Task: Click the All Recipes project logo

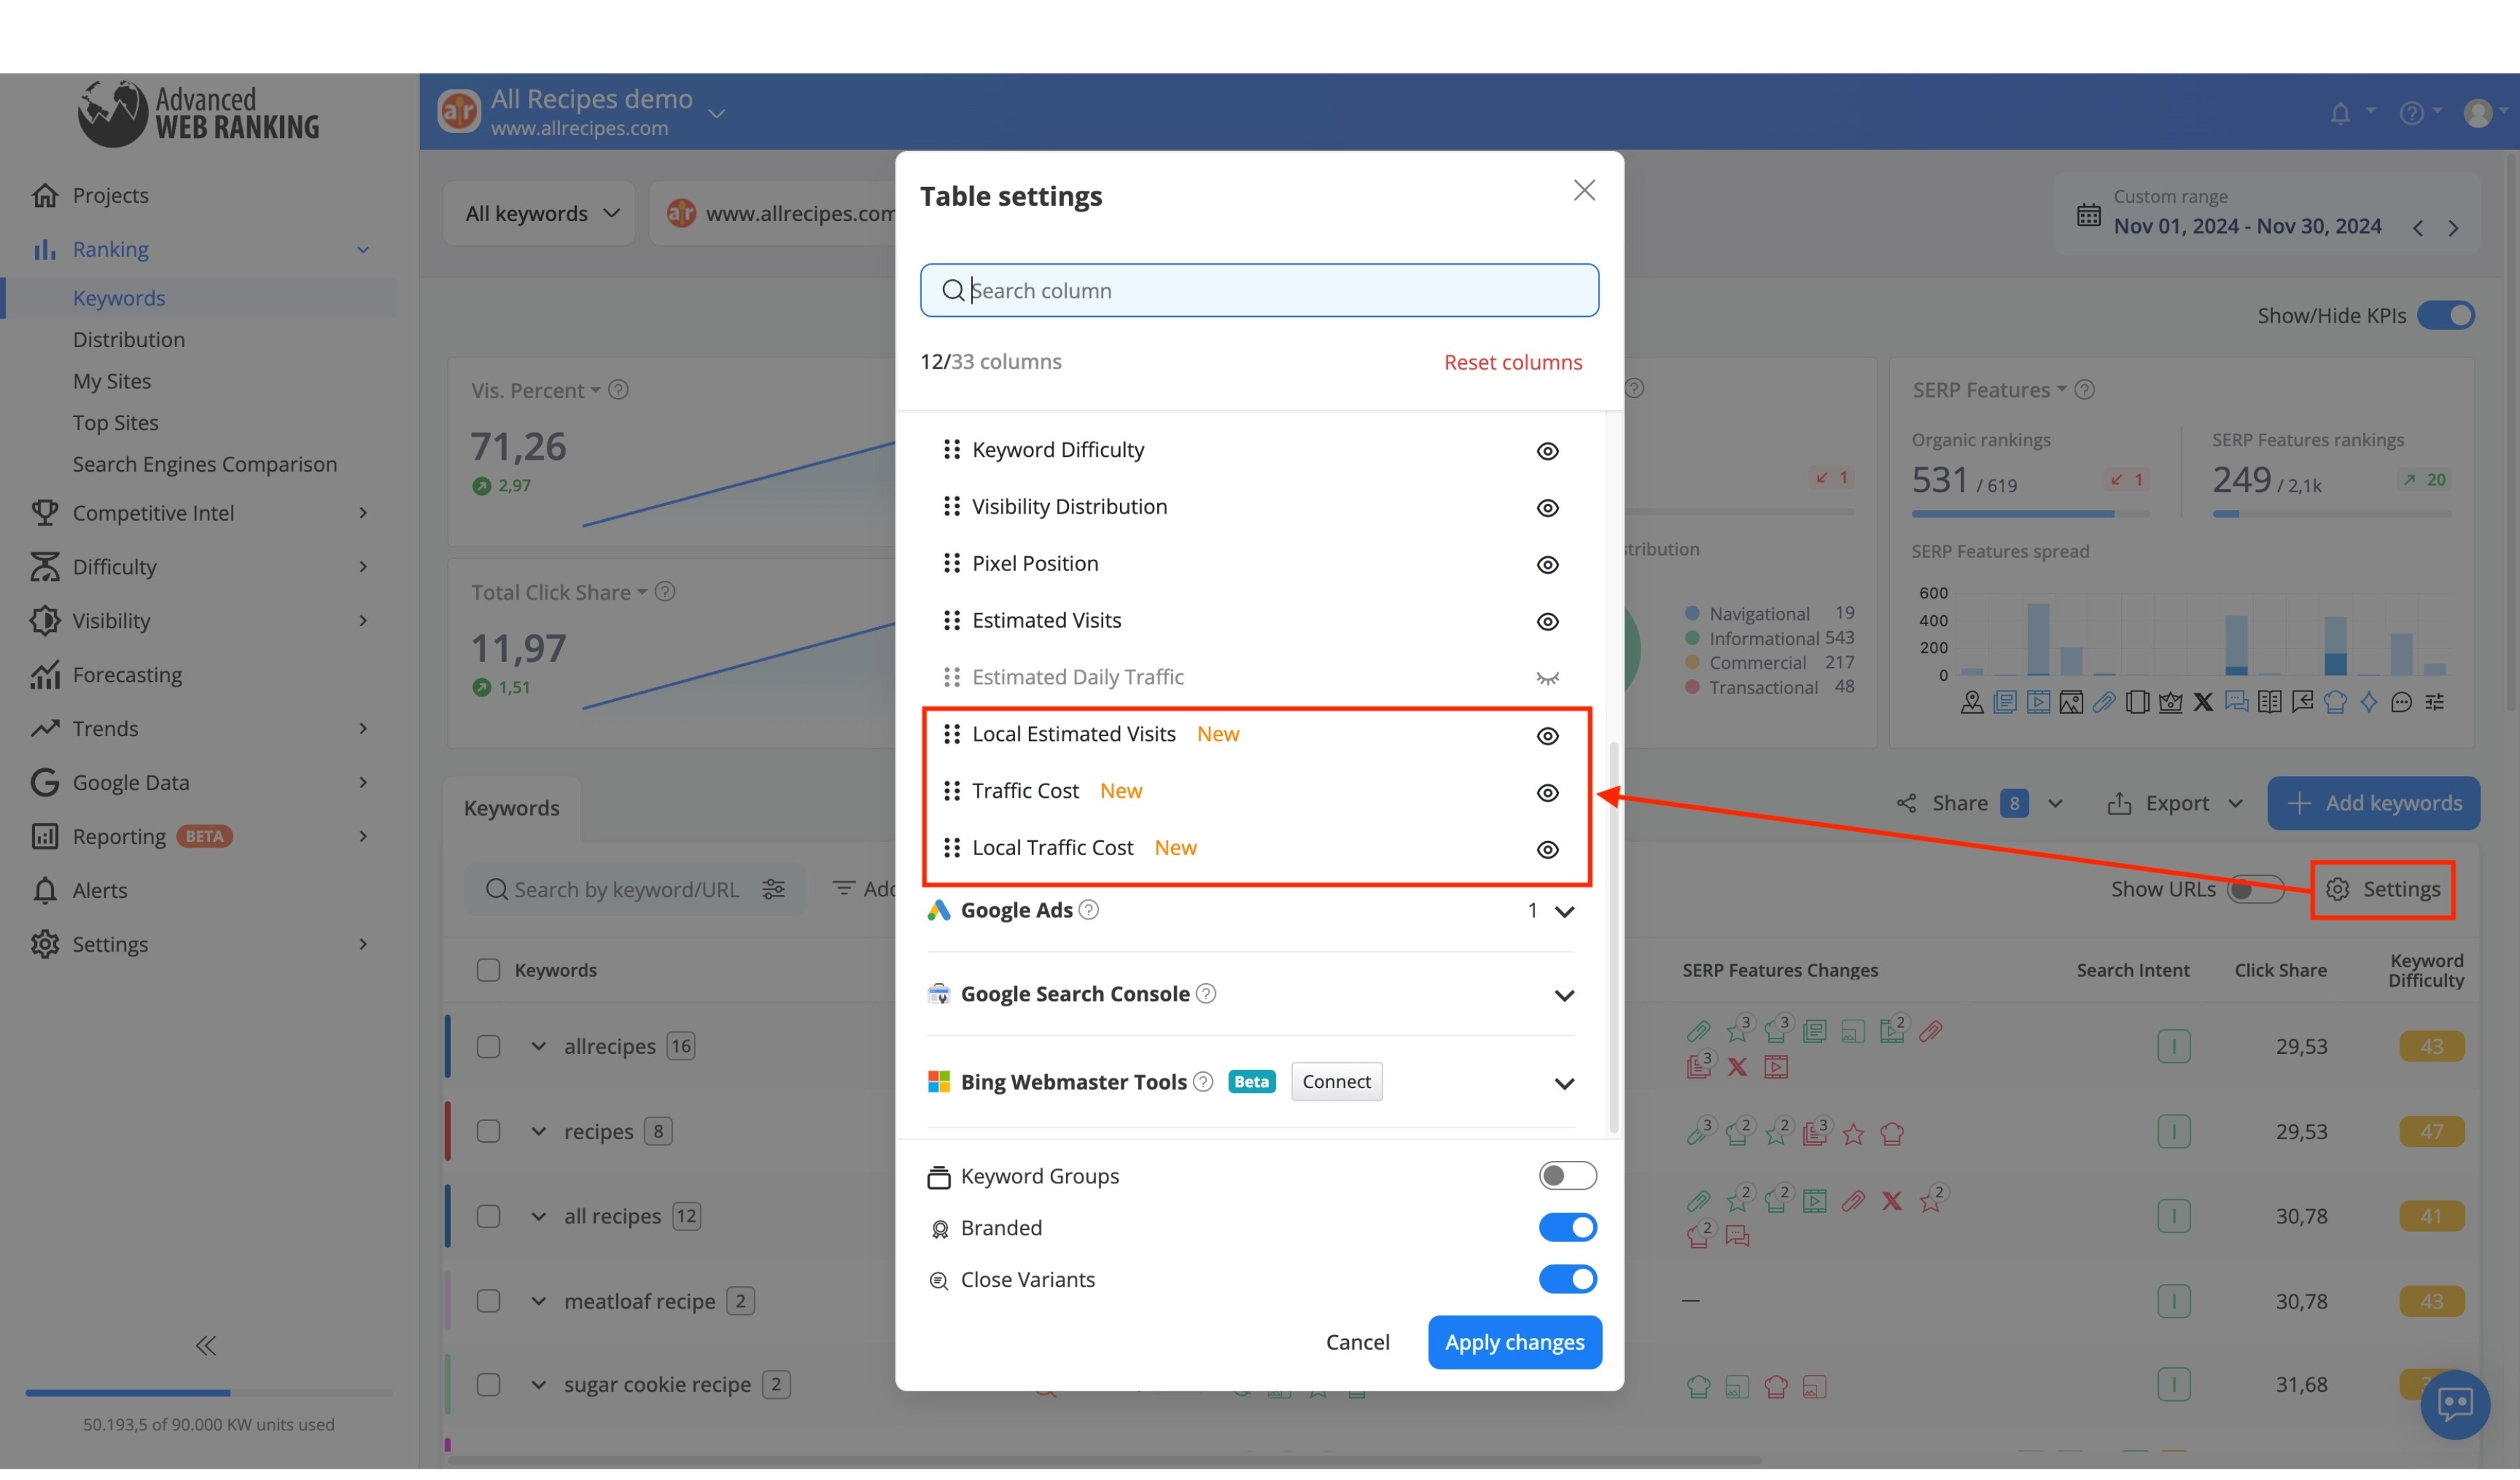Action: [x=459, y=111]
